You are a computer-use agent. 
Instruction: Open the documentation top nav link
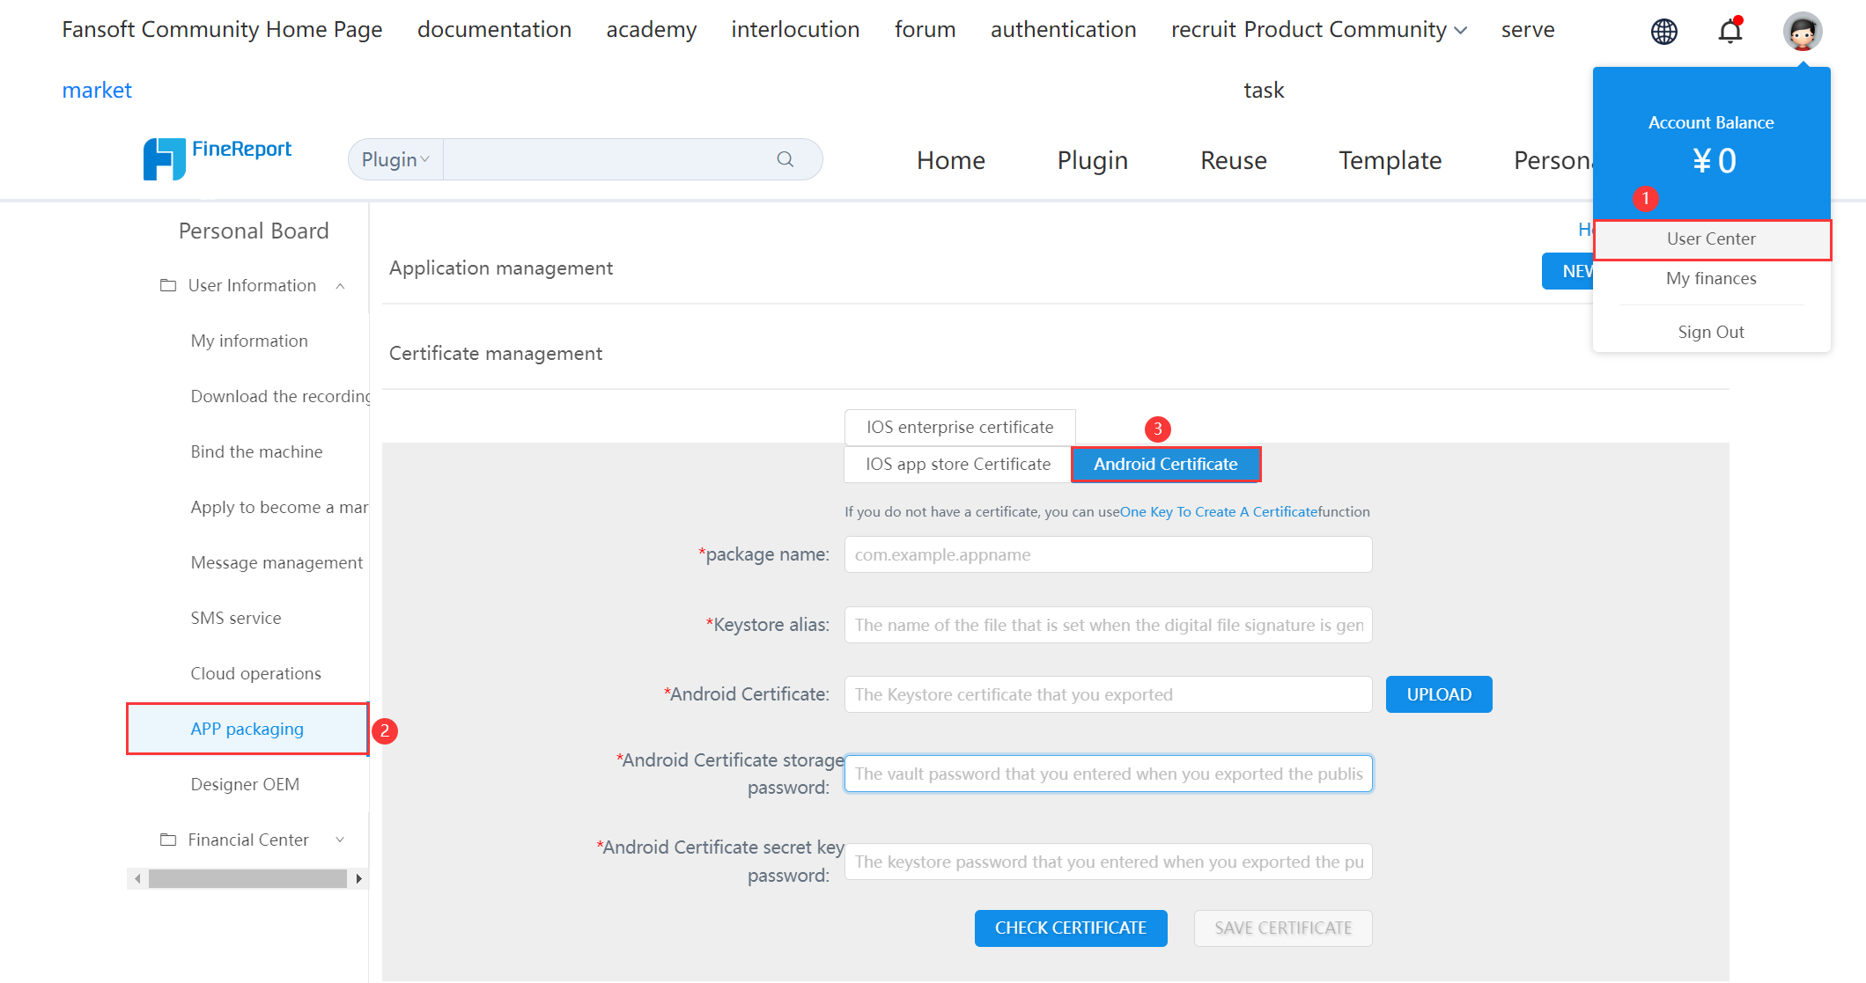tap(494, 30)
